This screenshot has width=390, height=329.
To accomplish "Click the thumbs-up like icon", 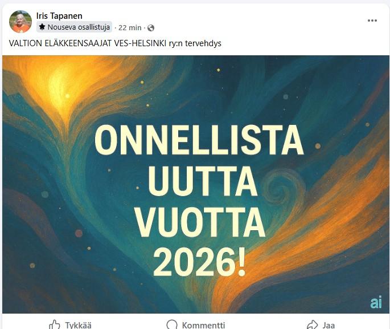I will click(55, 324).
